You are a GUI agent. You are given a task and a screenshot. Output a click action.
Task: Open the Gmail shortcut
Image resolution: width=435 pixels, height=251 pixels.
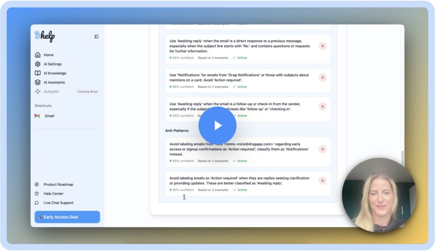tap(49, 116)
